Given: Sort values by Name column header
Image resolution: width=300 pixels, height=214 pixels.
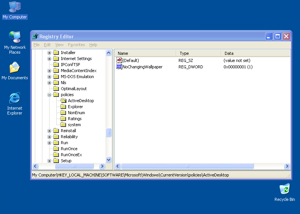Looking at the screenshot, I should (x=145, y=53).
